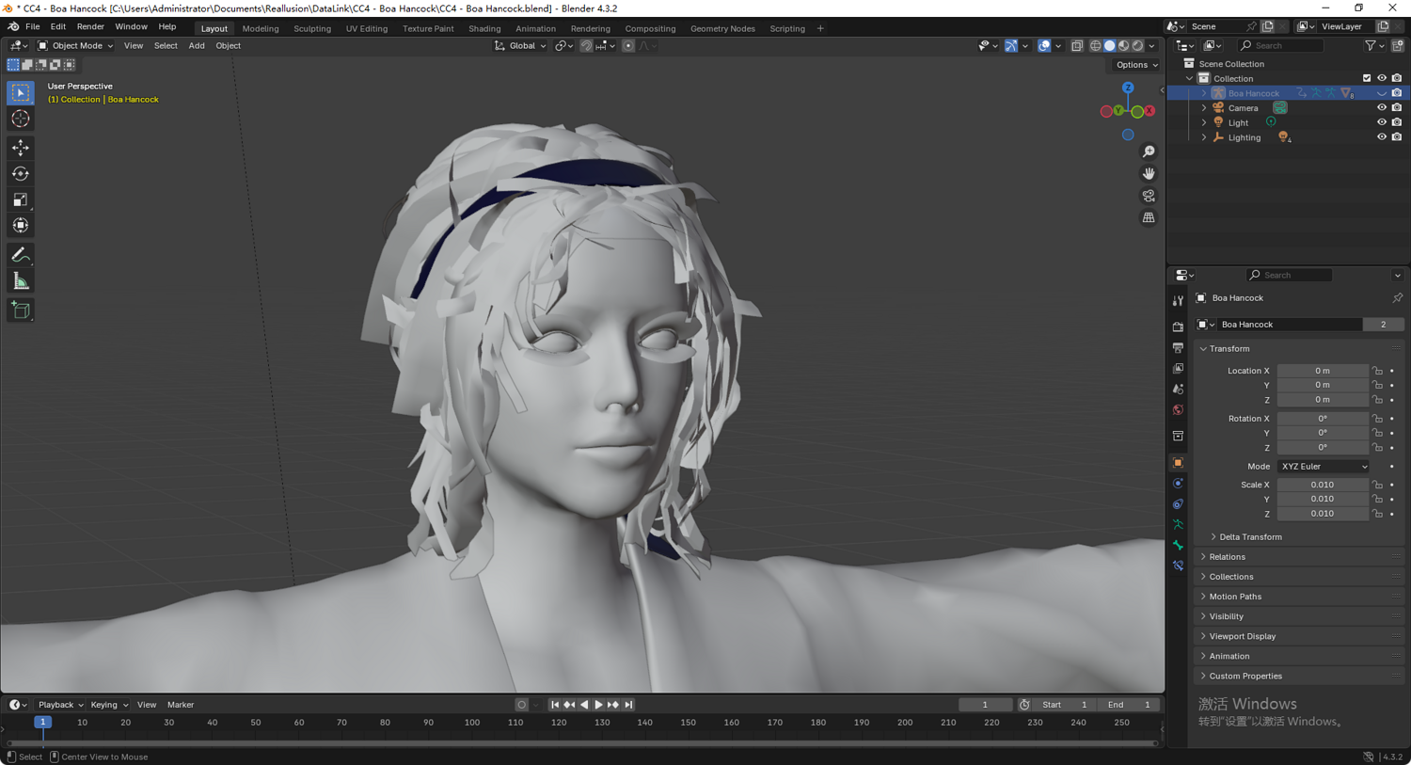Toggle camera view with the camera gizmo

coord(1149,196)
